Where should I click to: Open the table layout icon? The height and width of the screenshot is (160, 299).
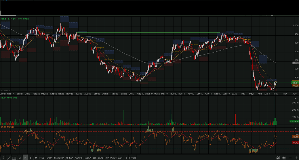pos(14,158)
